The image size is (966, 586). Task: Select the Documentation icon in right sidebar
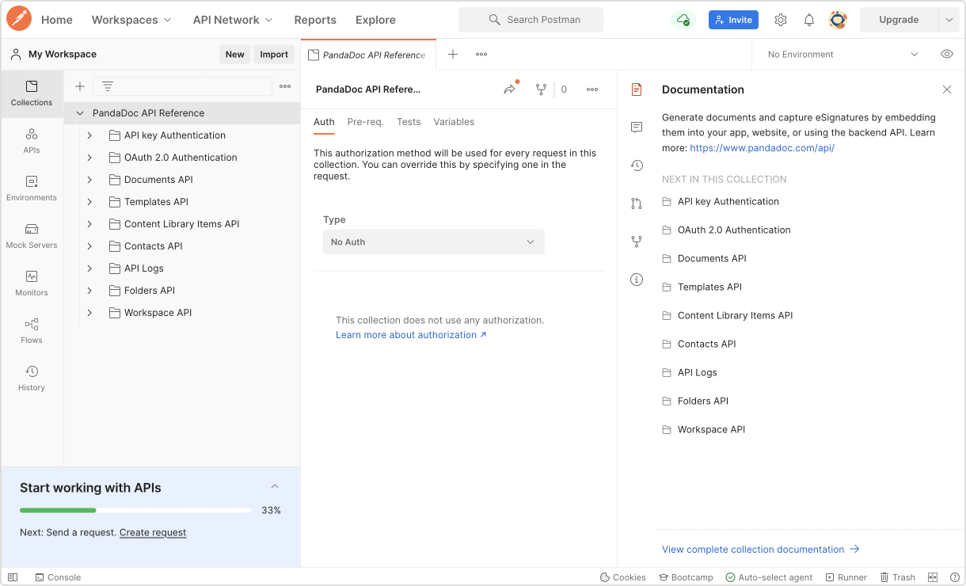637,89
